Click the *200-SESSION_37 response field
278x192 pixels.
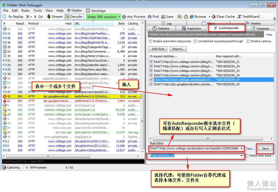[195, 156]
